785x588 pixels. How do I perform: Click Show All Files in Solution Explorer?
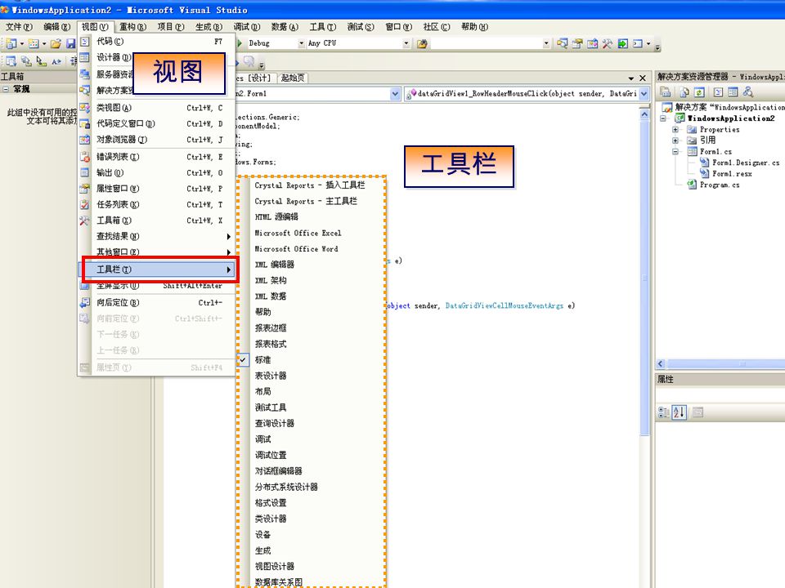click(684, 92)
